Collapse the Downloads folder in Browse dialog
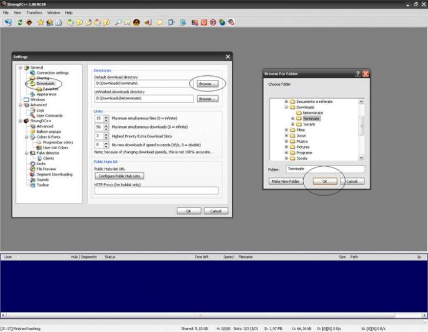The height and width of the screenshot is (332, 428). point(286,108)
